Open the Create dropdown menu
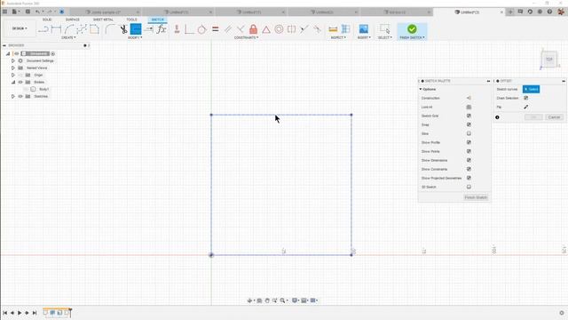The width and height of the screenshot is (568, 320). [x=68, y=37]
